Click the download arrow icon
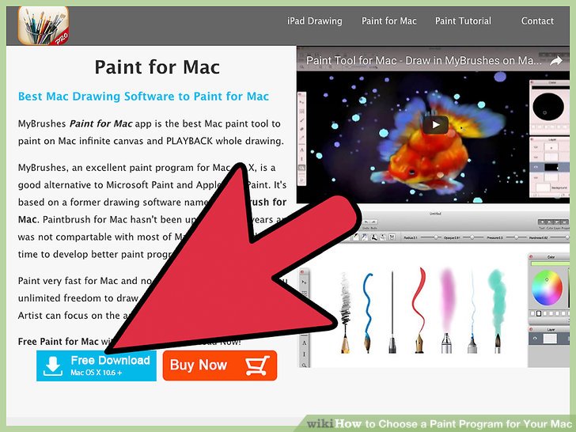 click(53, 366)
